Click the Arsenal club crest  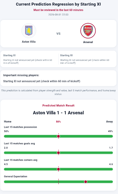(88, 31)
